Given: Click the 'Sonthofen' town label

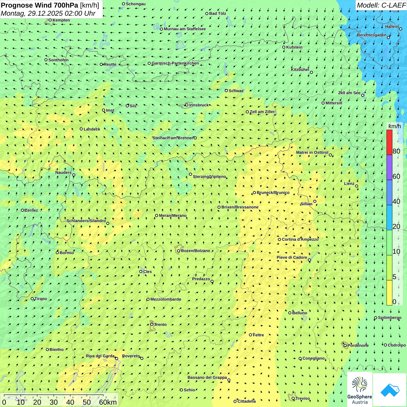Looking at the screenshot, I should pos(58,60).
